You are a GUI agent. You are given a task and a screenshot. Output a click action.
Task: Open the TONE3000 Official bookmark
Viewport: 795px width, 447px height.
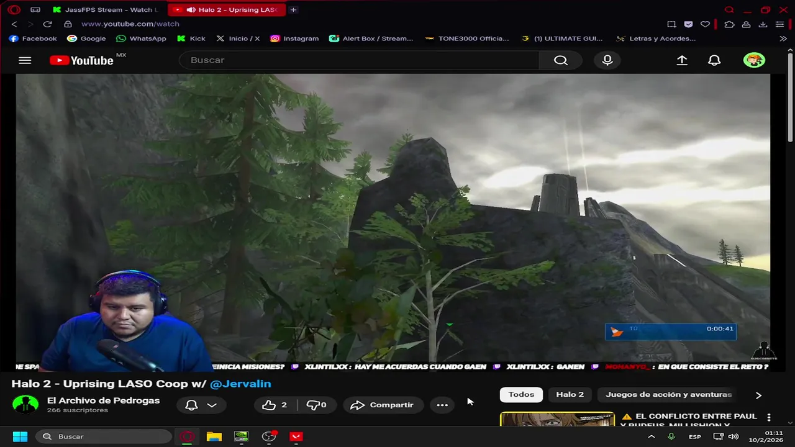tap(467, 38)
